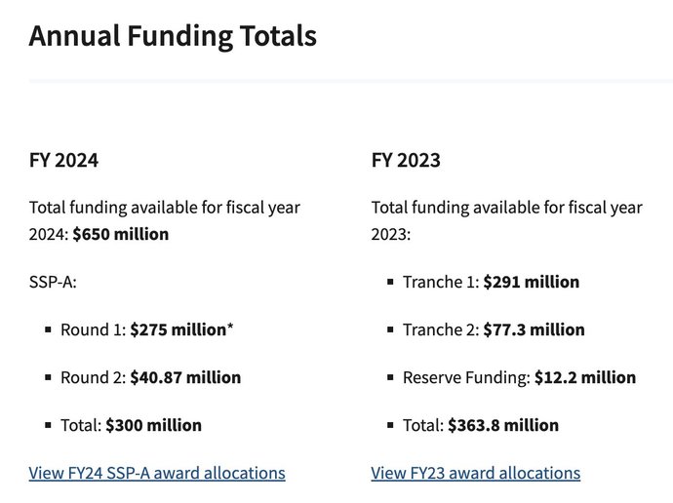Click the bullet before Tranche 1
Screen dimensions: 673x503
point(390,282)
